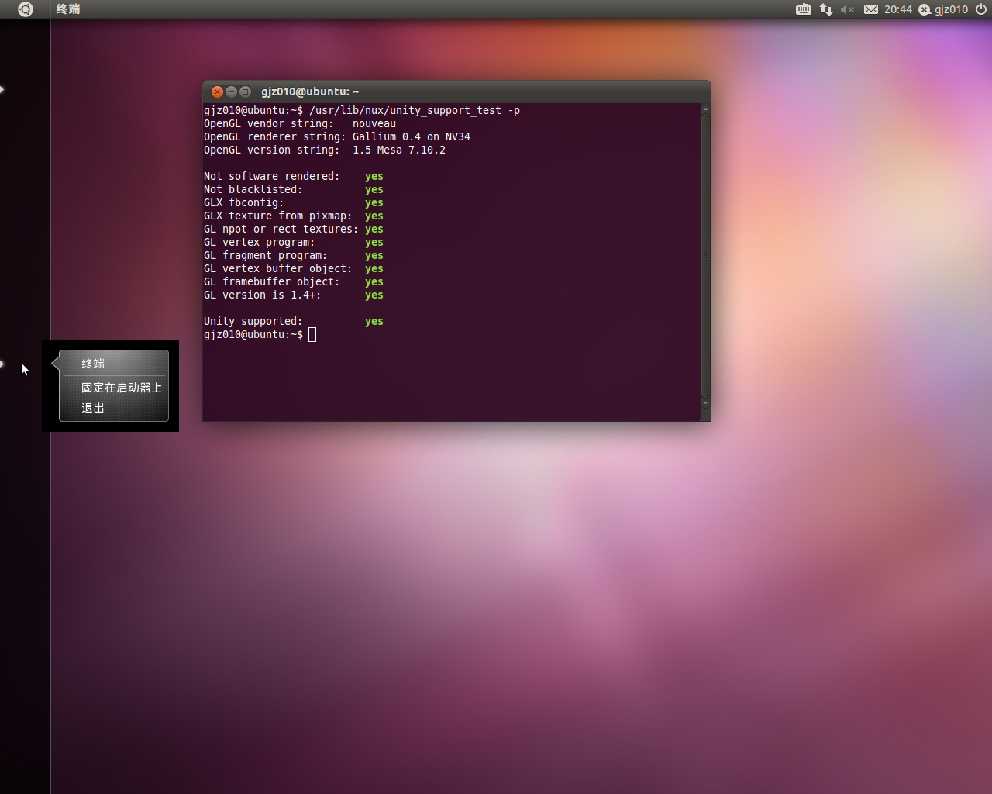
Task: Close the terminal window
Action: click(x=218, y=91)
